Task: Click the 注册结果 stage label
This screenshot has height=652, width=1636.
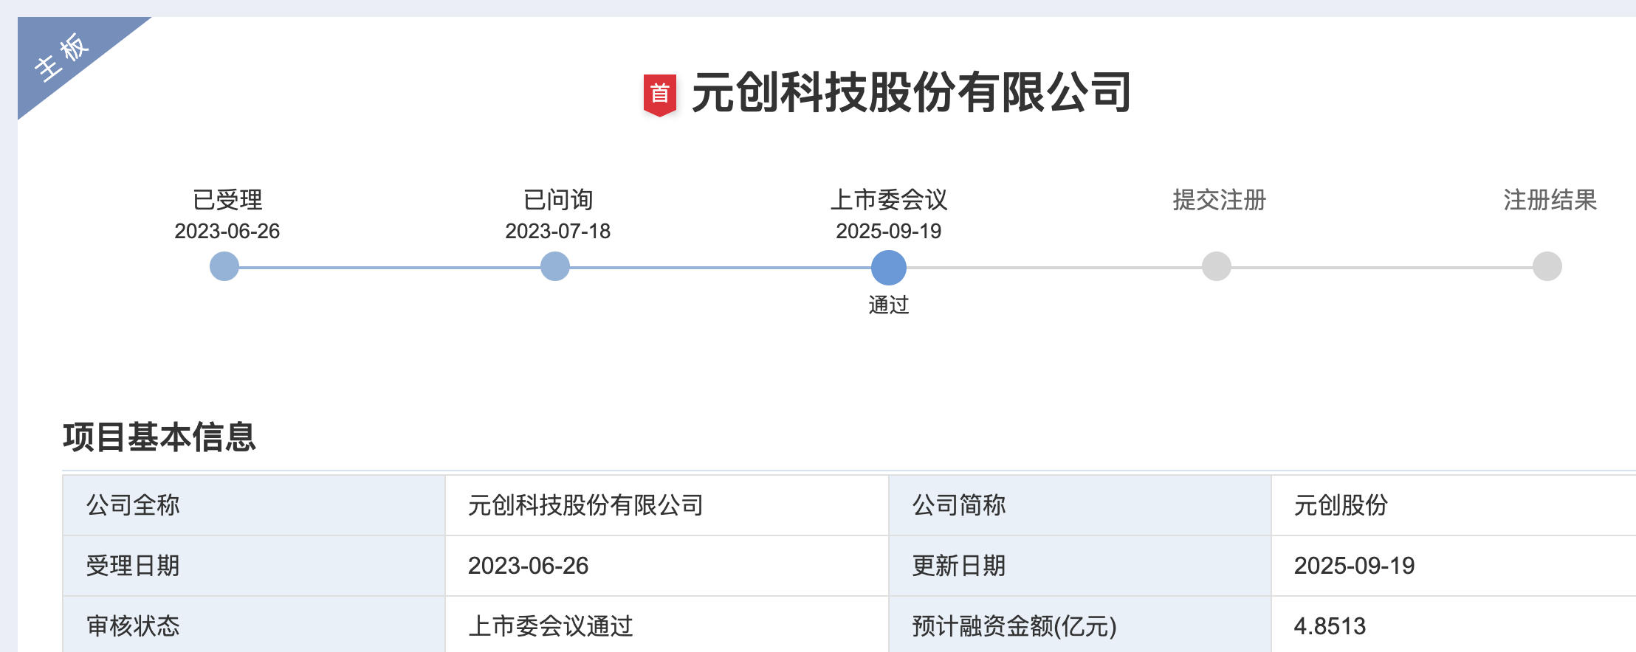Action: [1550, 200]
